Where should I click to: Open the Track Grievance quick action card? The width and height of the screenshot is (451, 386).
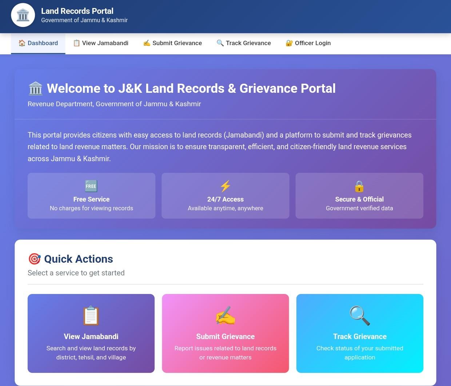tap(360, 333)
